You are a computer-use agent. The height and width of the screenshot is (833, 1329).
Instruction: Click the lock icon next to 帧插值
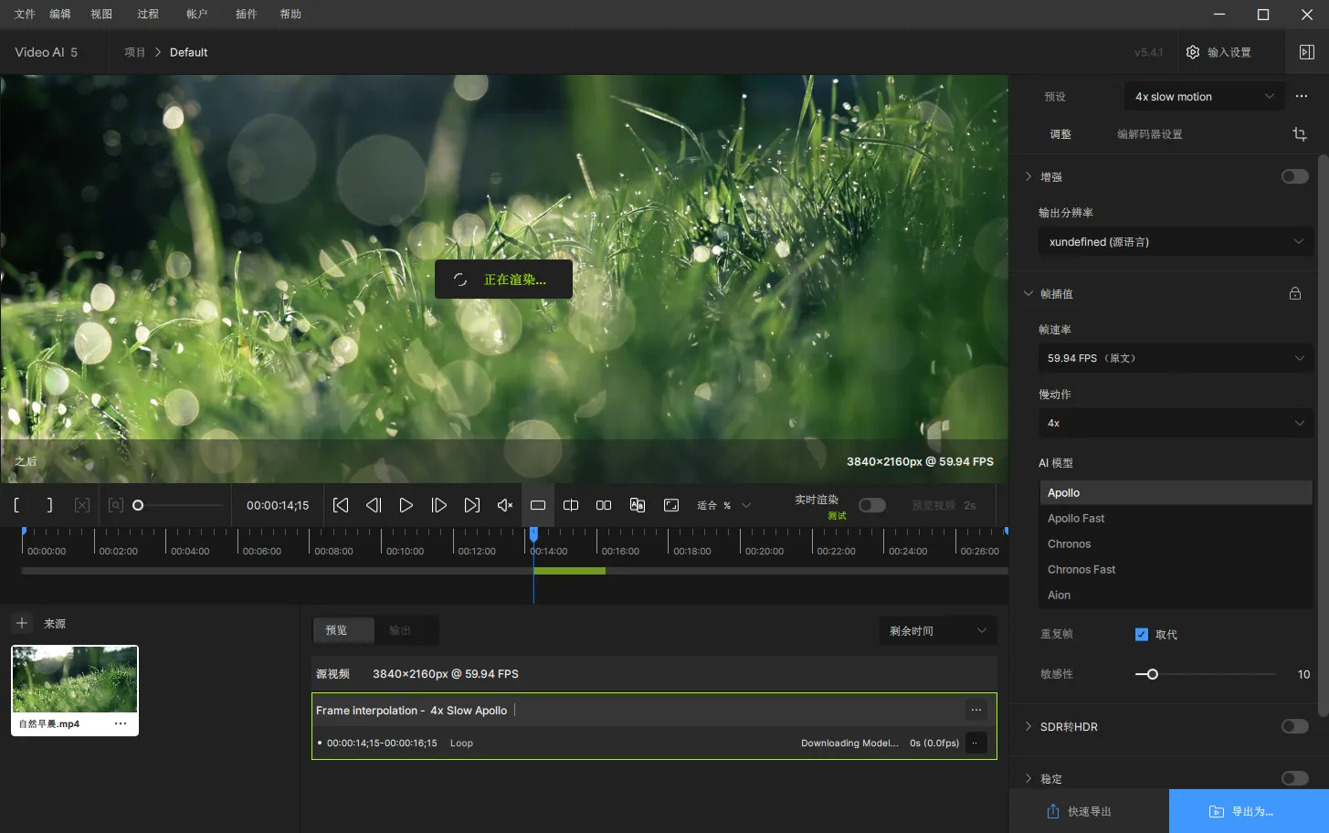click(x=1294, y=293)
